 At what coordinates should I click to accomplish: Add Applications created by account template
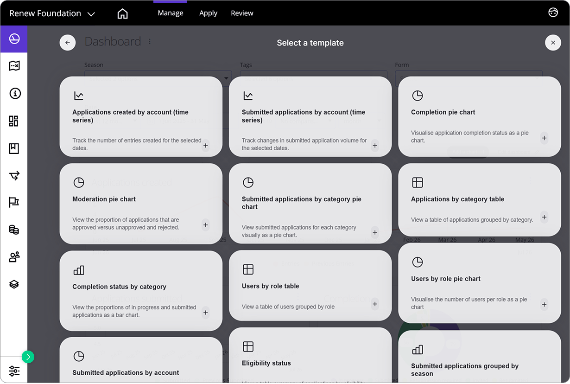206,146
